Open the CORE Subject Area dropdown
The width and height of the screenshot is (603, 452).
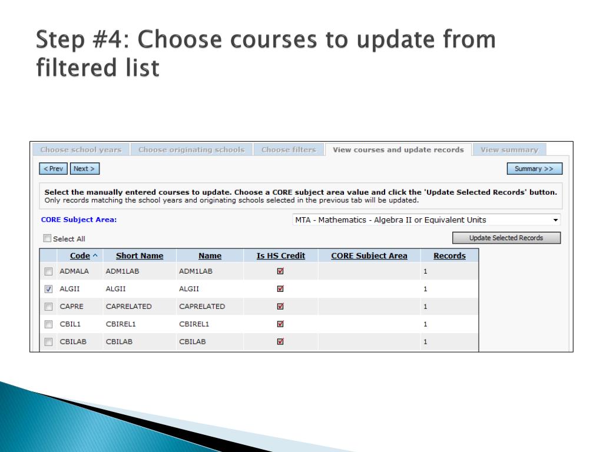click(x=426, y=220)
